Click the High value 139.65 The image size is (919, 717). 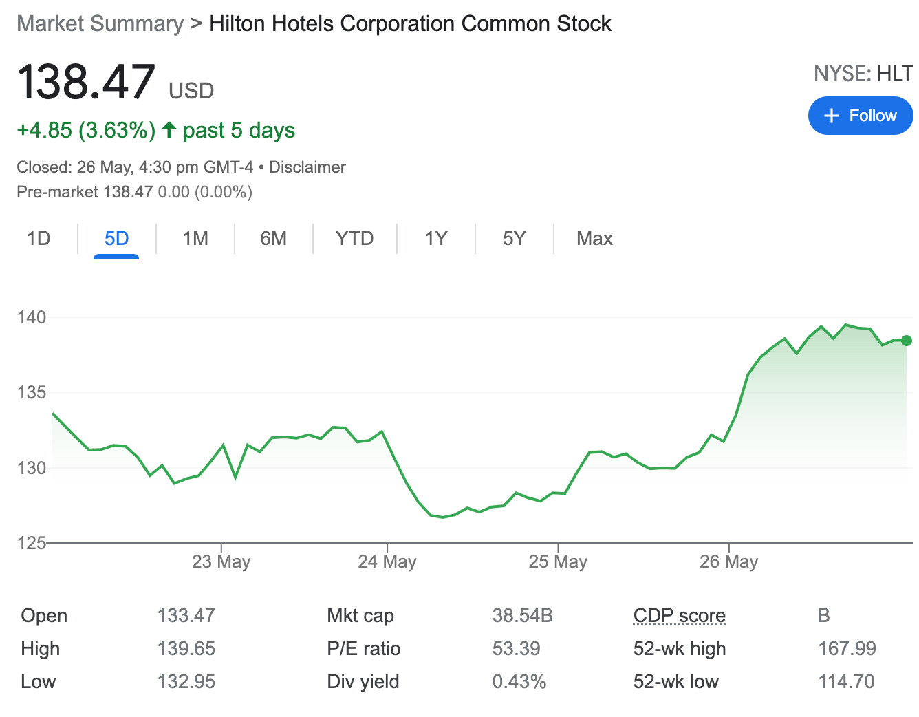coord(186,648)
